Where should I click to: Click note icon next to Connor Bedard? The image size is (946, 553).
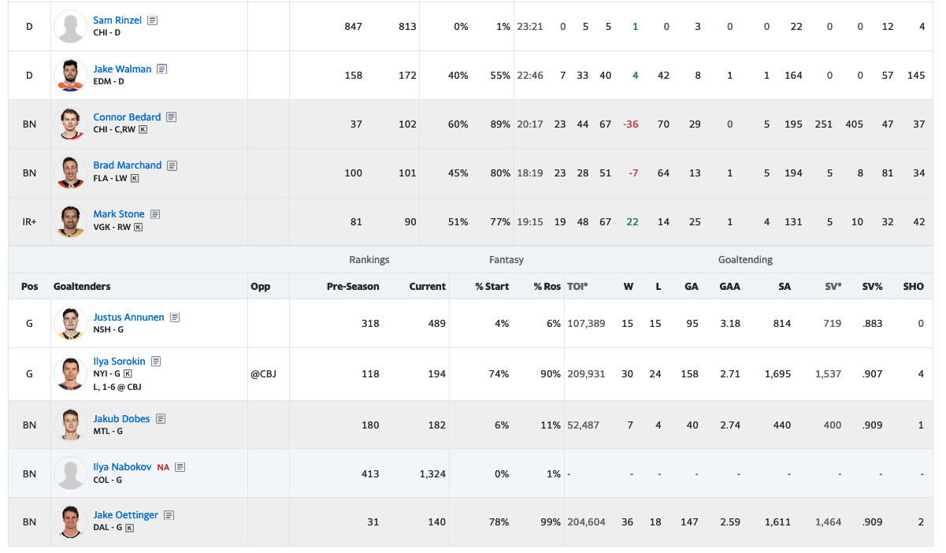(x=171, y=117)
